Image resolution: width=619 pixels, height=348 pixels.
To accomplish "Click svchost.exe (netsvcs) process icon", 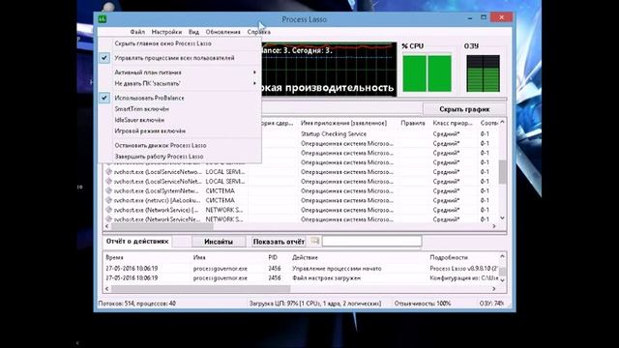I will [108, 200].
